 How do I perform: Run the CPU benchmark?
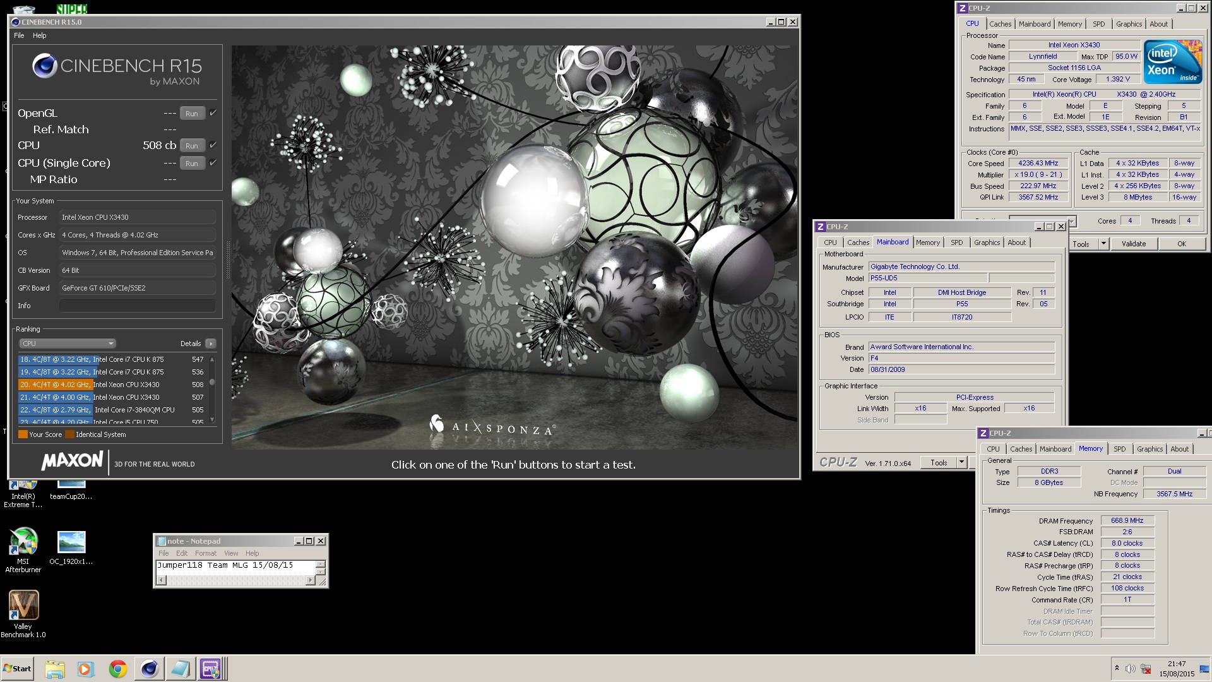point(192,146)
